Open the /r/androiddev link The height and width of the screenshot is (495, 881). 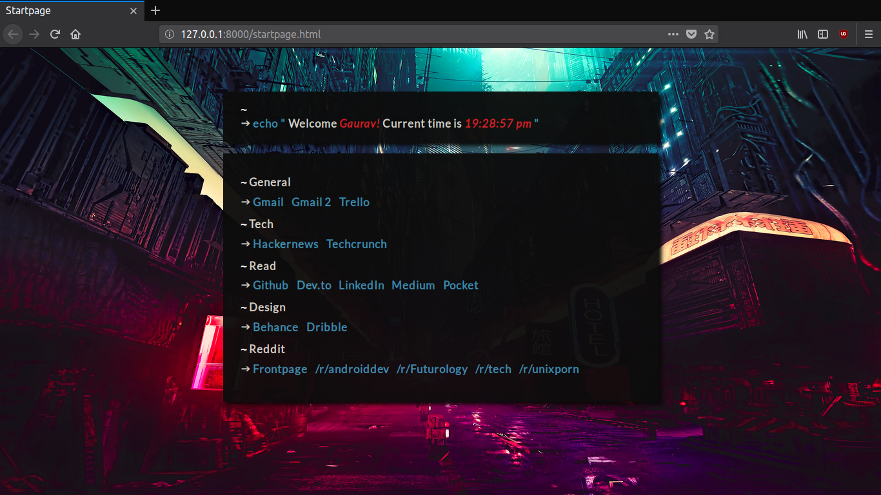click(352, 369)
